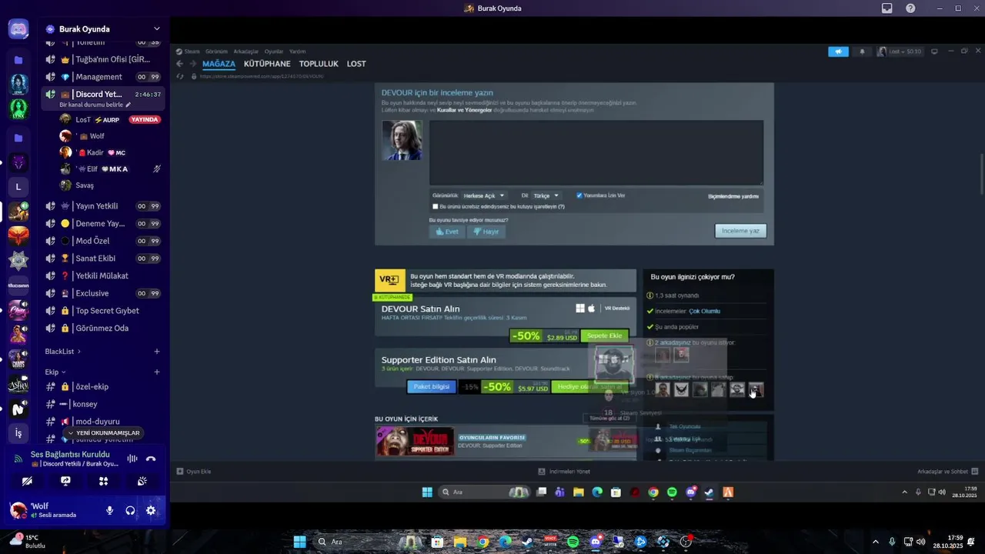Screen dimensions: 985x554
Task: Click 'Sepete Ekle' for DEVOUR
Action: [604, 335]
